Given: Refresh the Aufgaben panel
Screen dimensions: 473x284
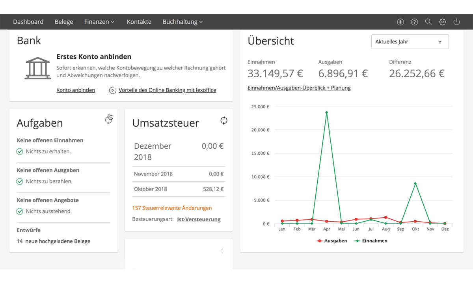Looking at the screenshot, I should [108, 120].
